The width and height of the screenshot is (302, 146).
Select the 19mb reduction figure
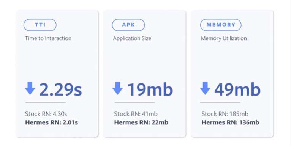point(150,89)
